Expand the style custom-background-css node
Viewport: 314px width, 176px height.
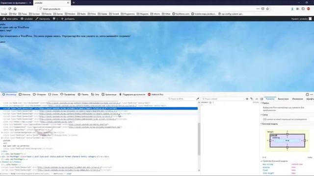click(x=2, y=132)
